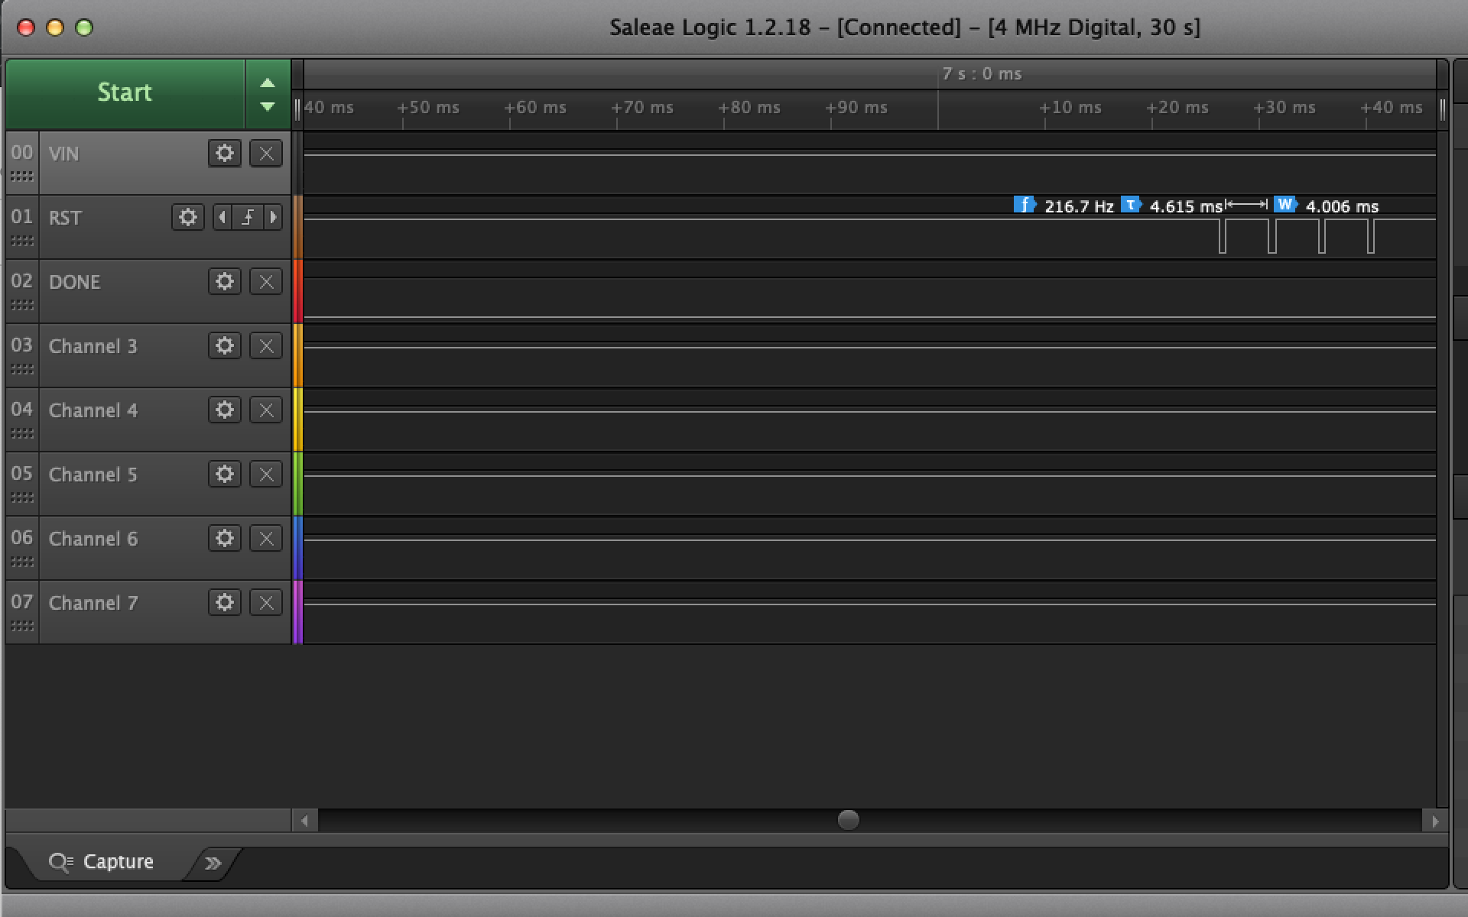Open settings gear for RST channel
Screen dimensions: 1468x917
tap(187, 218)
